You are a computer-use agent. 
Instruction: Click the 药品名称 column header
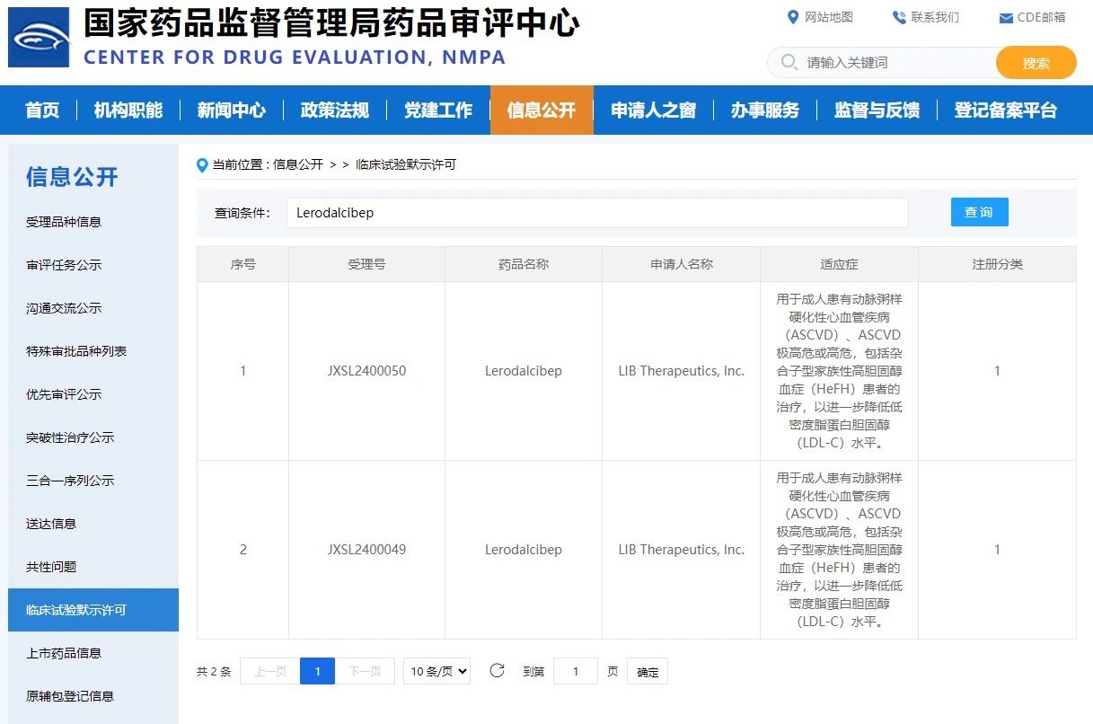(x=524, y=265)
